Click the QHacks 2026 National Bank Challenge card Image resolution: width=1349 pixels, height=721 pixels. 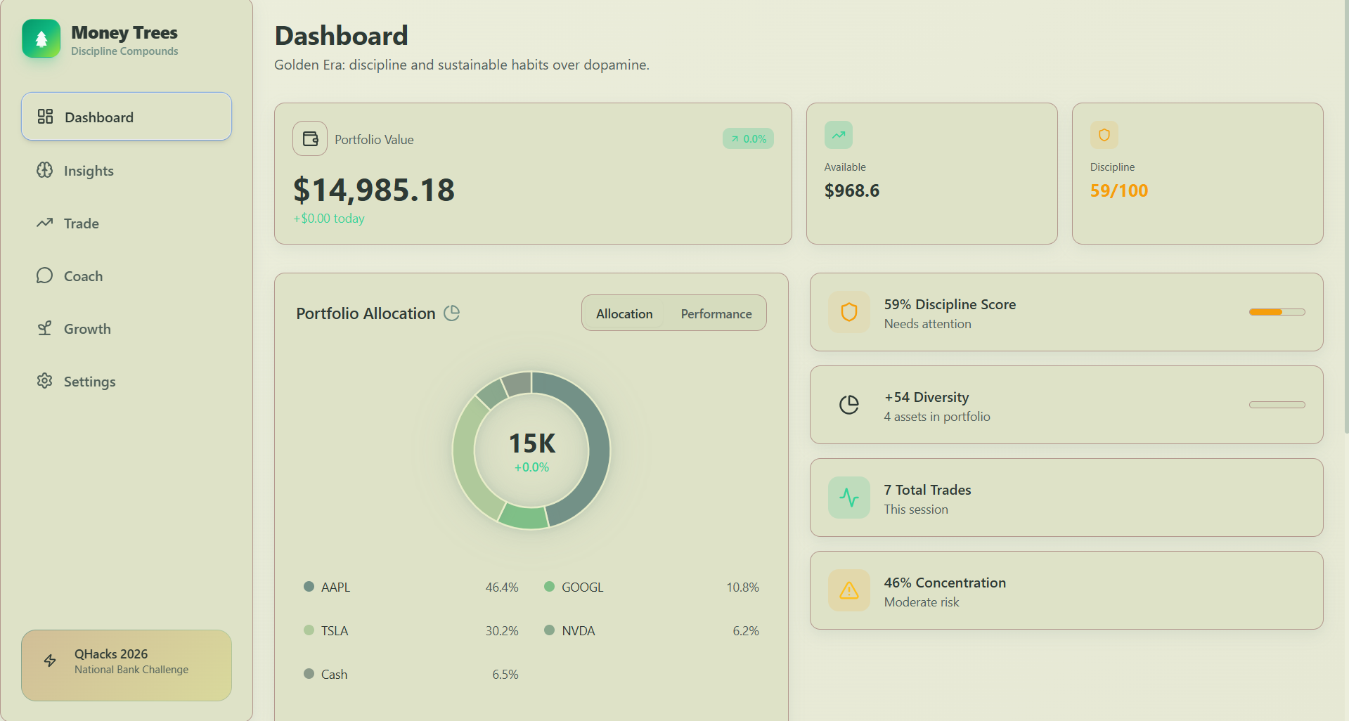(127, 665)
